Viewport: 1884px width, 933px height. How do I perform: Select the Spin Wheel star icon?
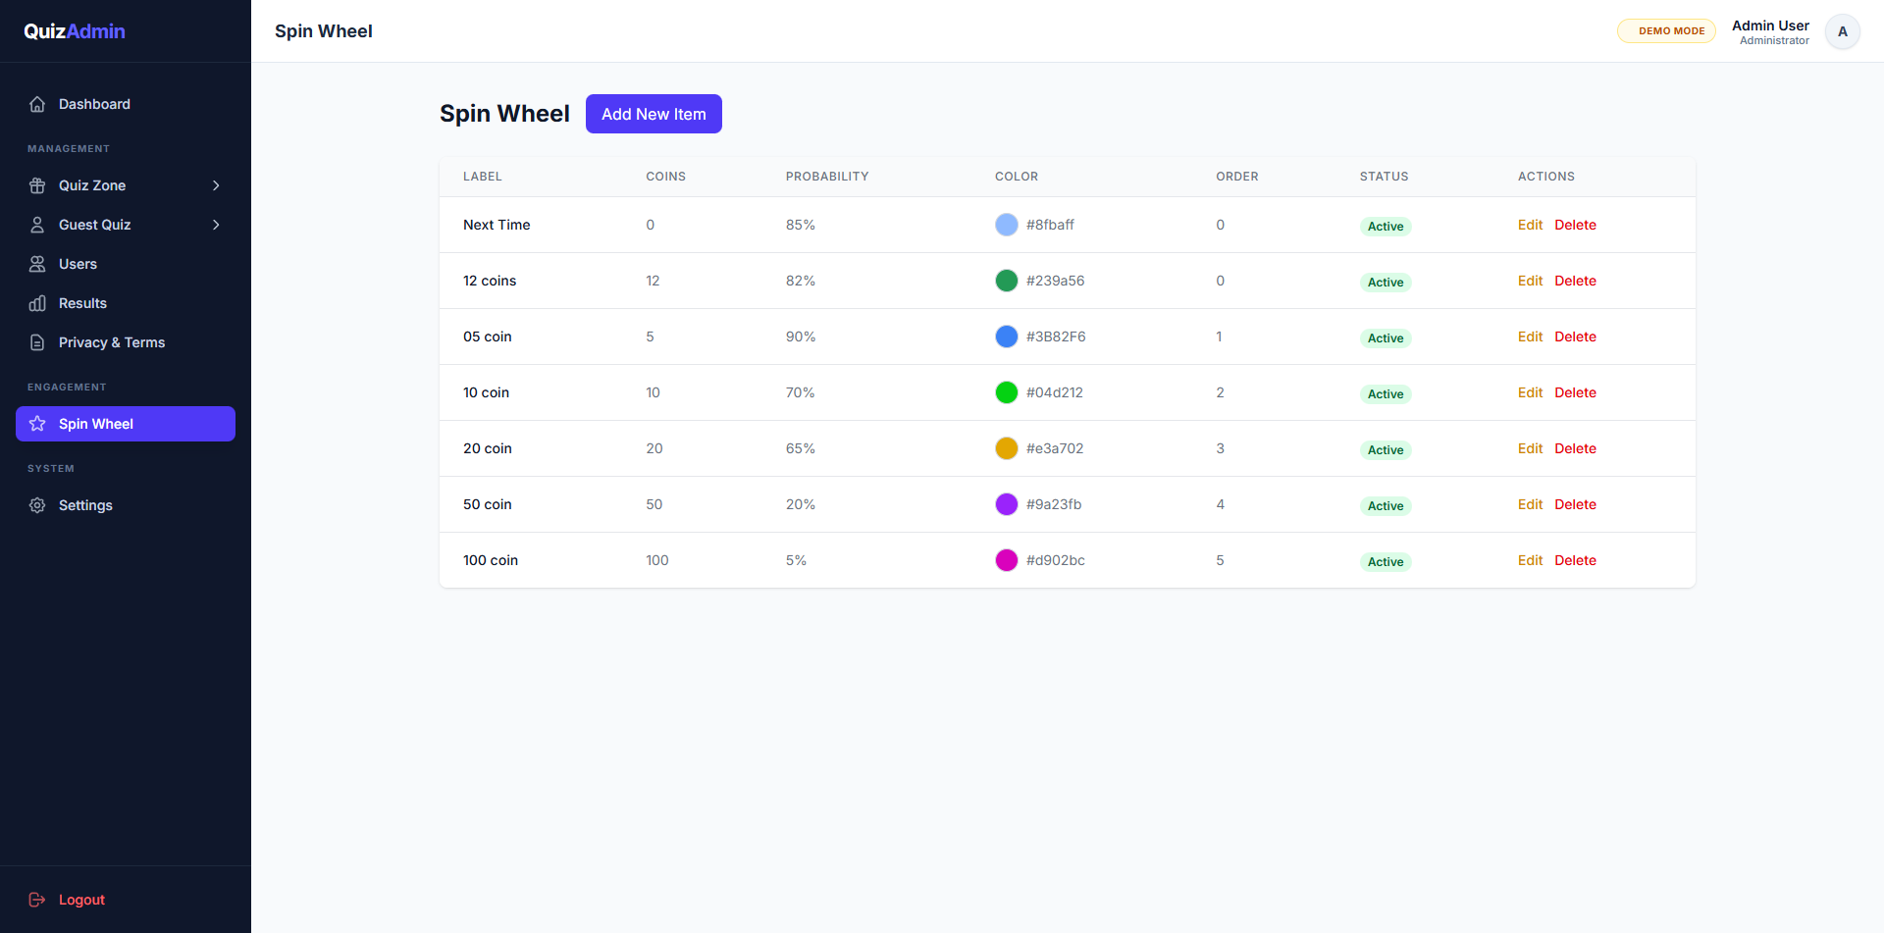pyautogui.click(x=37, y=424)
